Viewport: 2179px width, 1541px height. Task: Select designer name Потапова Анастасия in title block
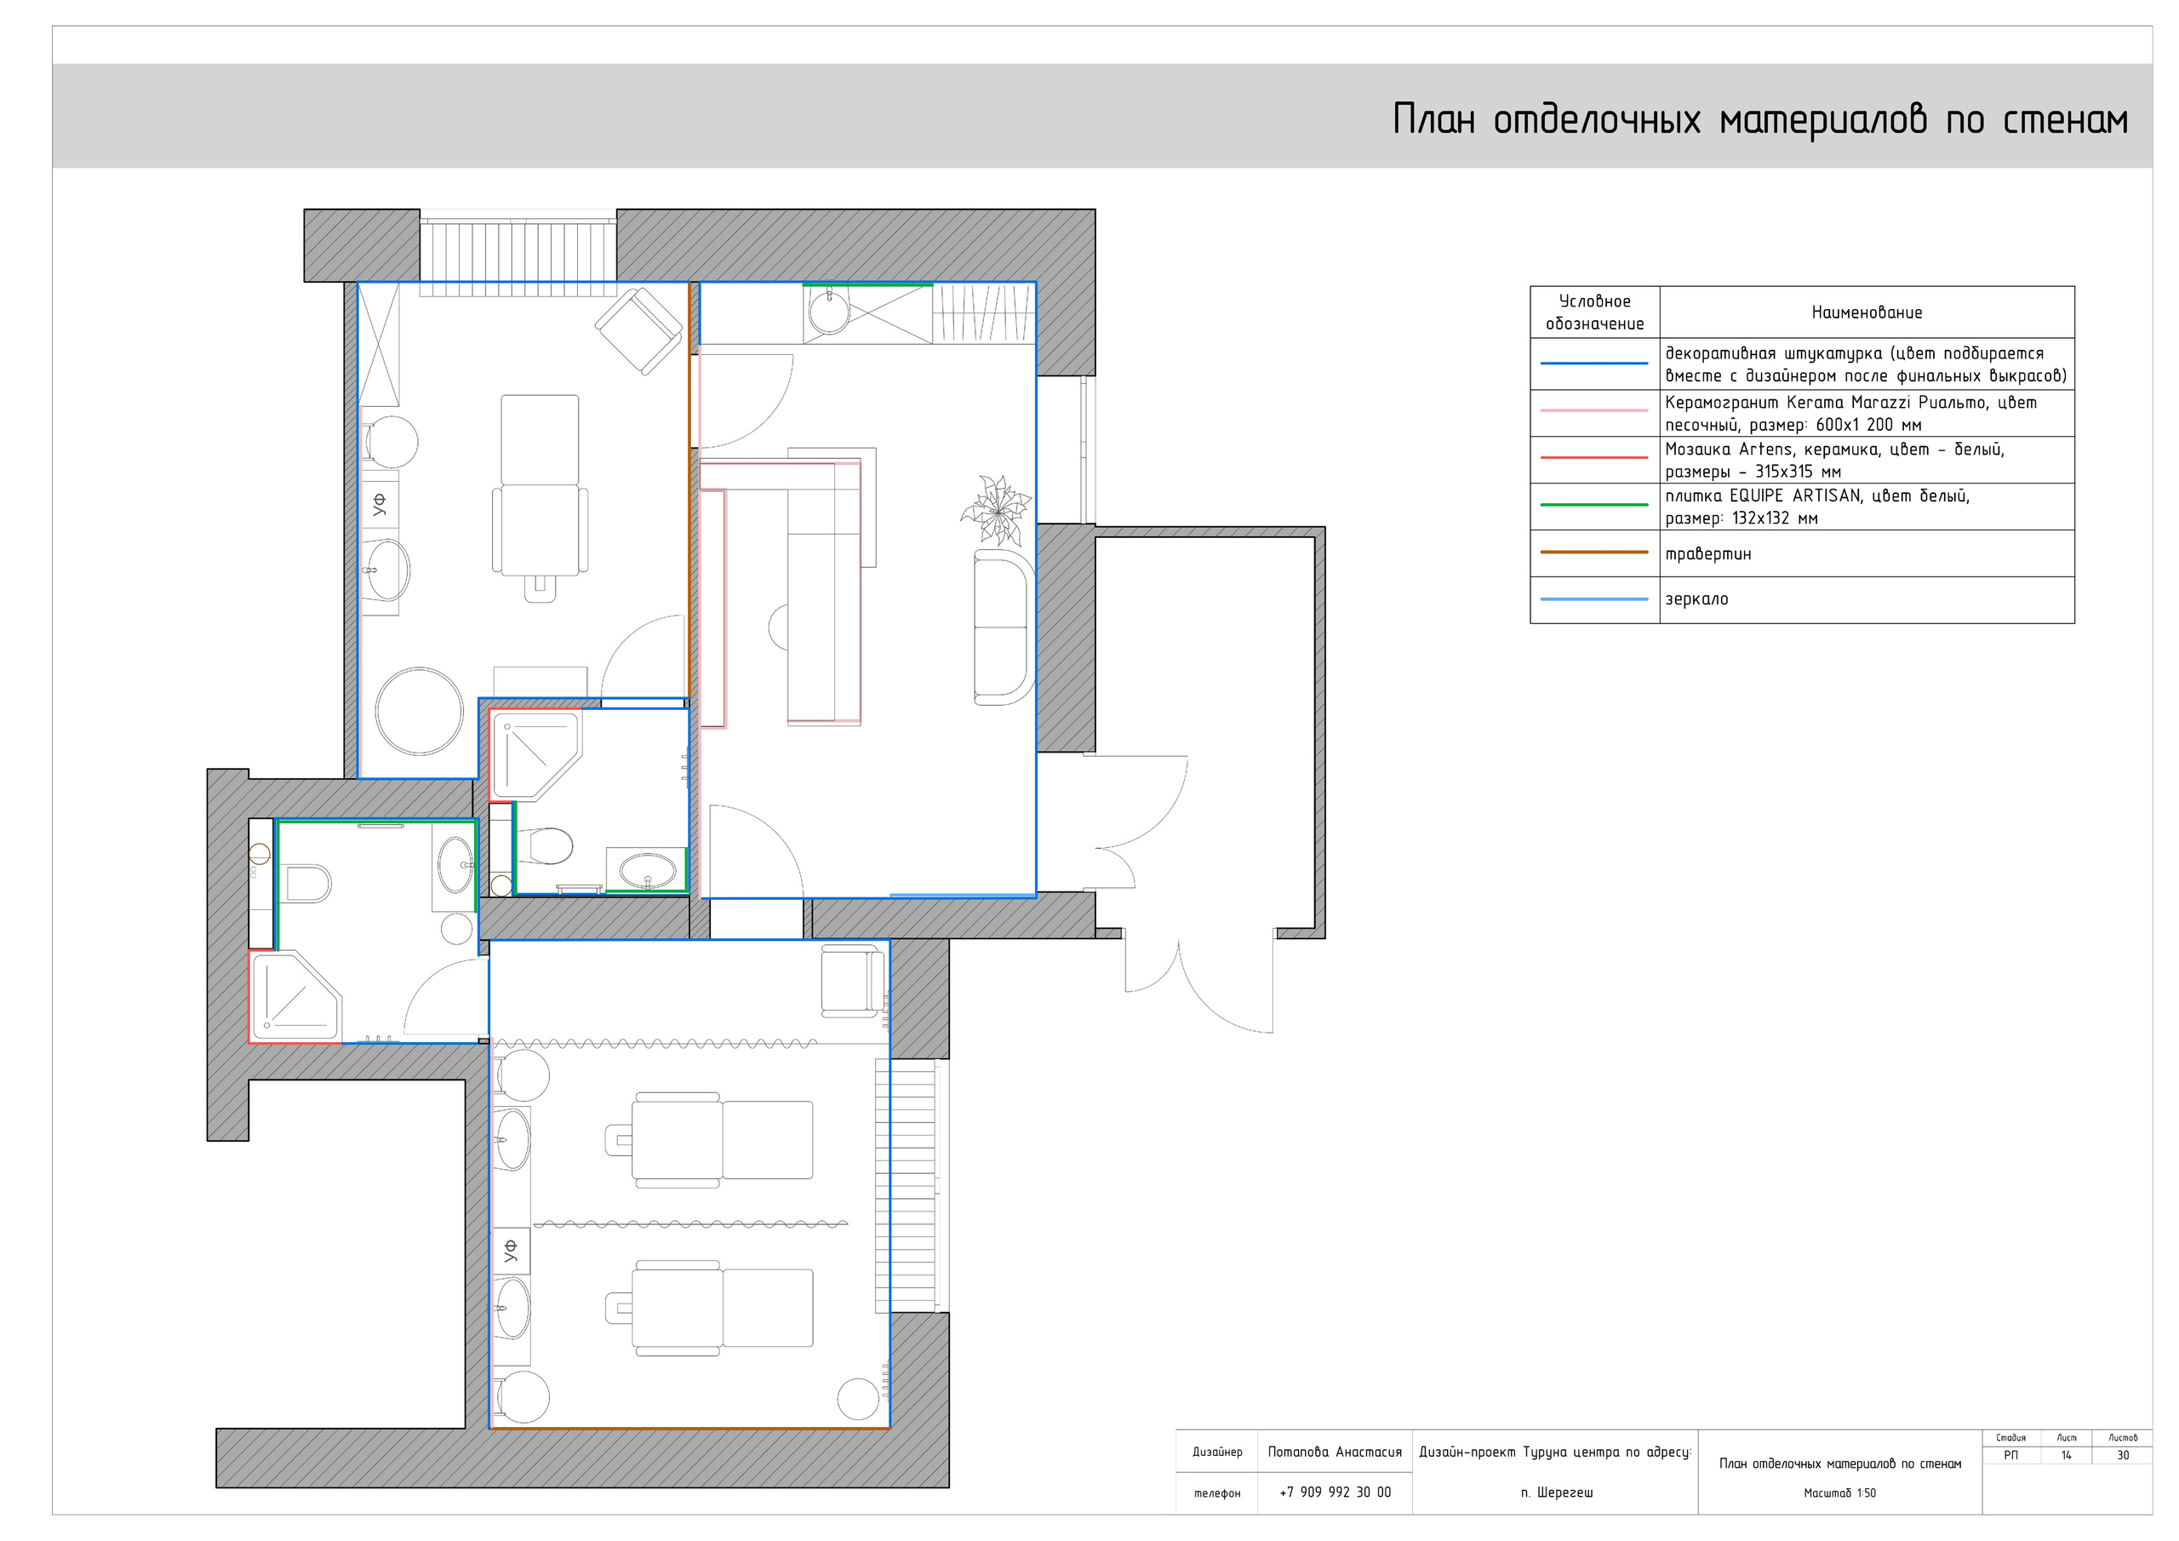coord(1335,1452)
